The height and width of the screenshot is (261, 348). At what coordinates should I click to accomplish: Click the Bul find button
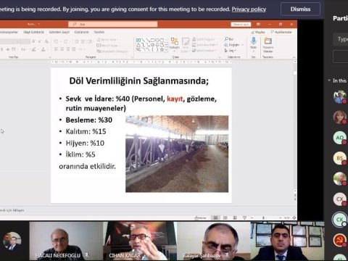229,39
